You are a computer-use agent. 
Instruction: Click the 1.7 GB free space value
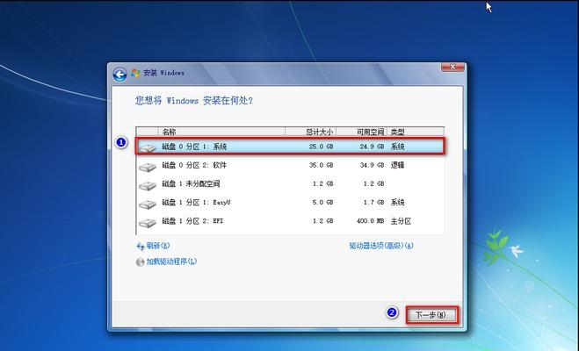coord(373,203)
